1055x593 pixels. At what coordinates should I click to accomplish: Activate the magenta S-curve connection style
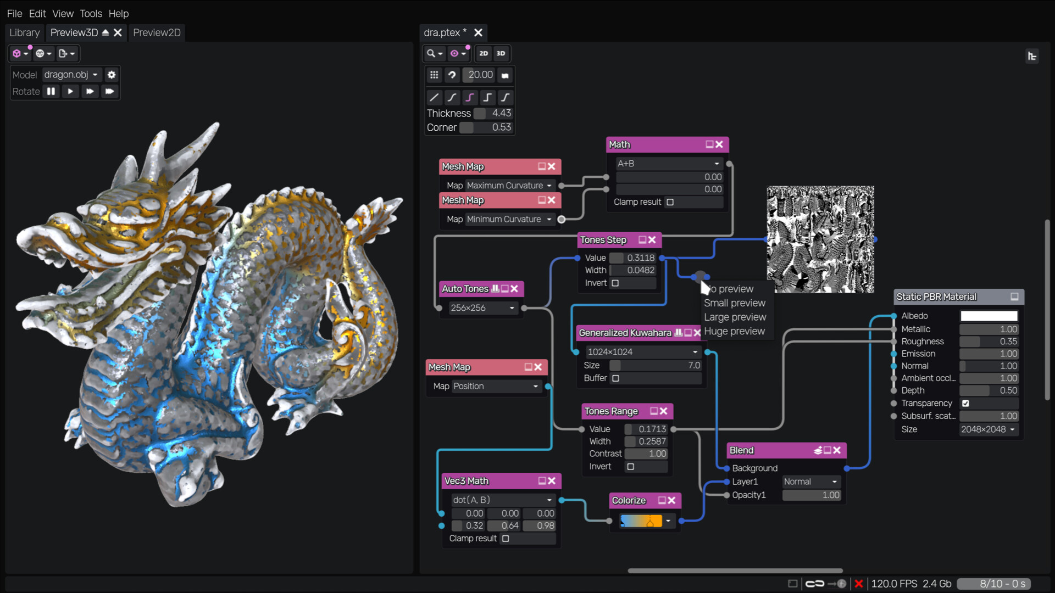(x=470, y=97)
